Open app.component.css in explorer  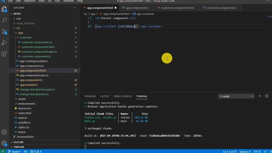(32, 66)
